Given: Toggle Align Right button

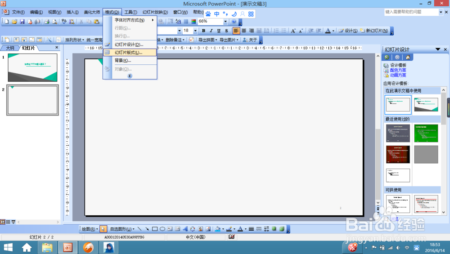Looking at the screenshot, I should click(x=252, y=31).
